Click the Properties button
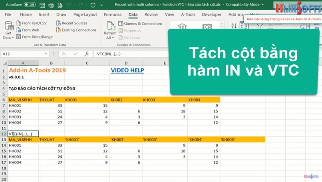This screenshot has height=182, width=322. [x=130, y=31]
